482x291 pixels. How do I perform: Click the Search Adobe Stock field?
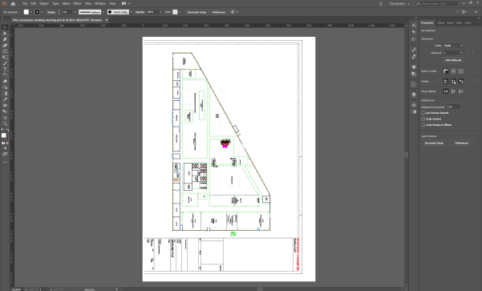437,4
